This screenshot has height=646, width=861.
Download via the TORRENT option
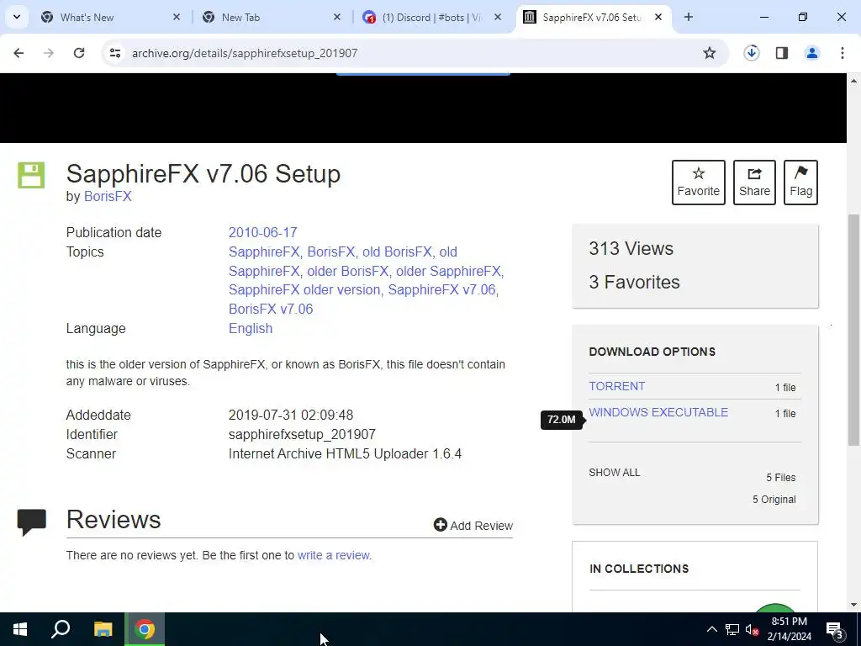[x=616, y=386]
